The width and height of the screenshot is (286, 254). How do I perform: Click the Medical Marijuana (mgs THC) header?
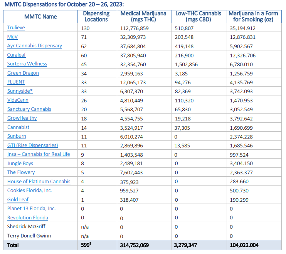pyautogui.click(x=143, y=17)
